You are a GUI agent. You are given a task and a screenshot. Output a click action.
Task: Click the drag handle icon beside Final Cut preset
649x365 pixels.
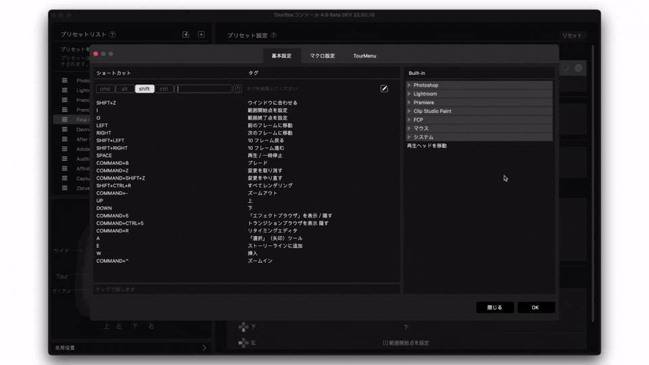[65, 120]
